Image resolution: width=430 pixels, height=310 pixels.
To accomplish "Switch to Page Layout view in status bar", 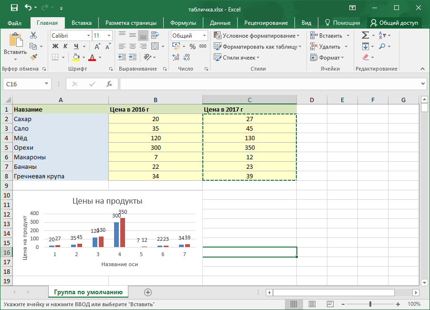I will [312, 304].
